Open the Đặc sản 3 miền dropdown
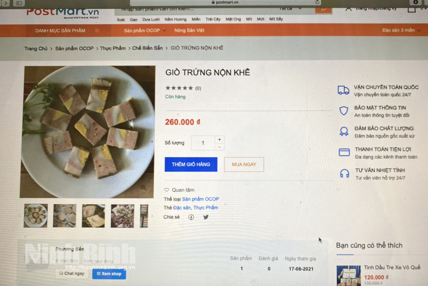Viewport: 428px width, 286px height. (x=401, y=30)
